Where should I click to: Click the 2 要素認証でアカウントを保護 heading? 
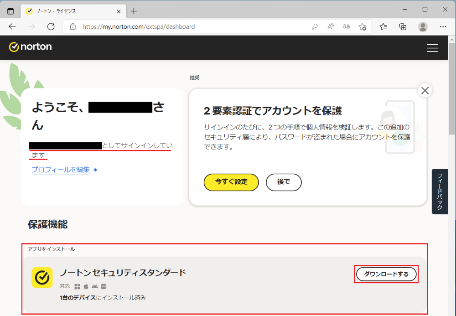[x=273, y=111]
